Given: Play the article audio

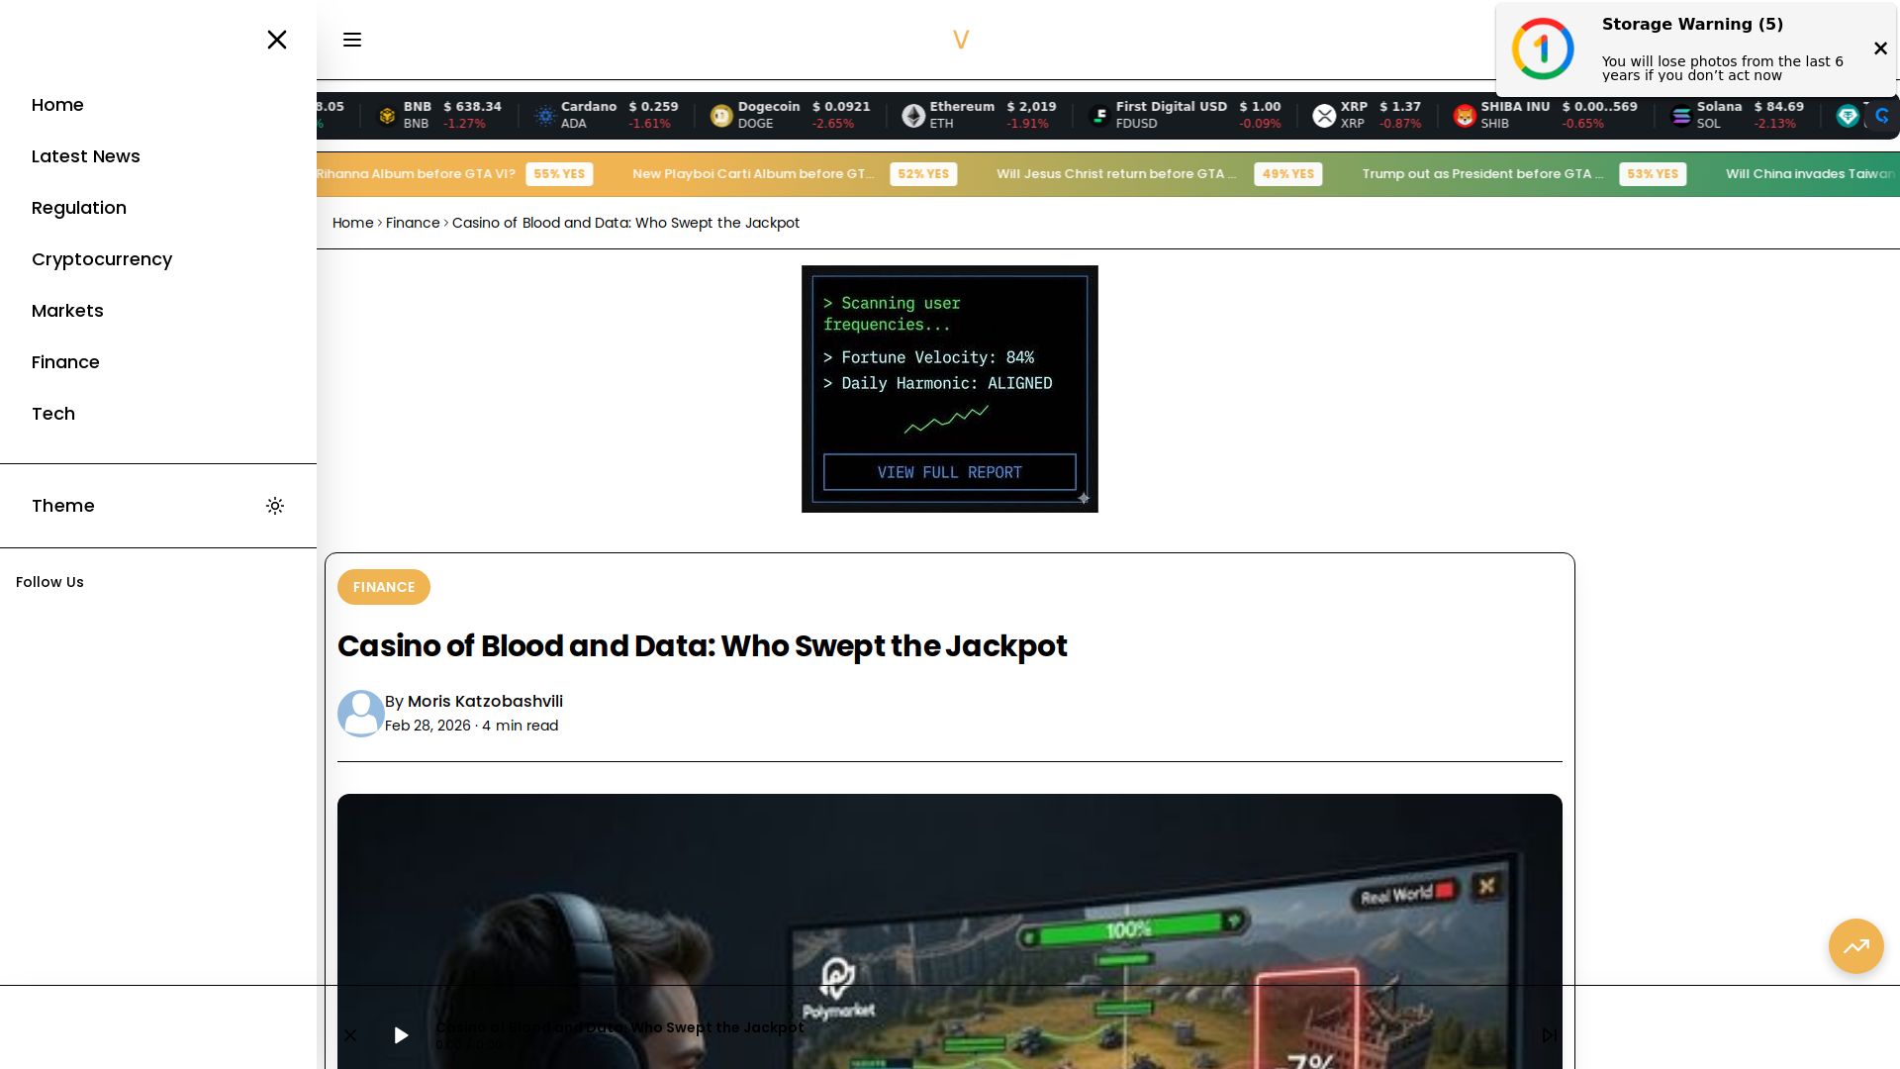Looking at the screenshot, I should point(401,1035).
